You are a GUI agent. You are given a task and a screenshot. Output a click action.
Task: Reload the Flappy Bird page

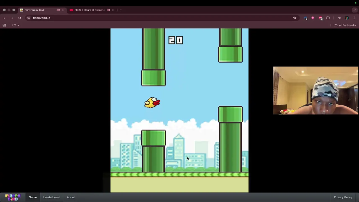pyautogui.click(x=20, y=18)
